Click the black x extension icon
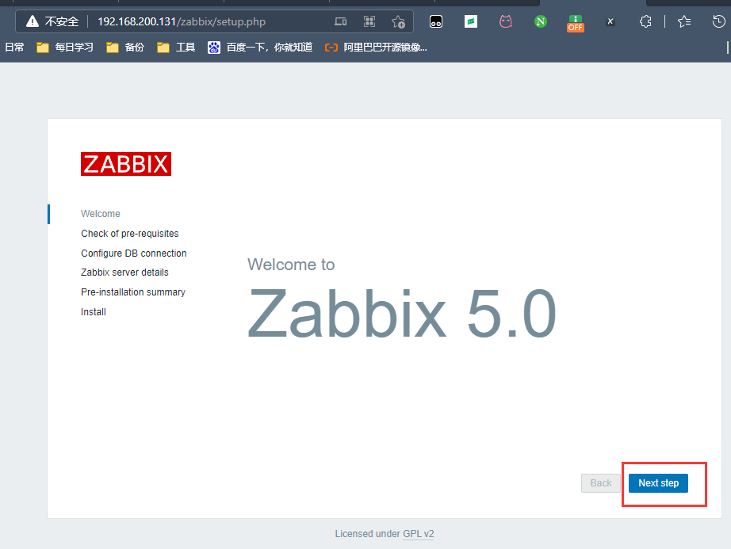Image resolution: width=731 pixels, height=549 pixels. [x=610, y=21]
